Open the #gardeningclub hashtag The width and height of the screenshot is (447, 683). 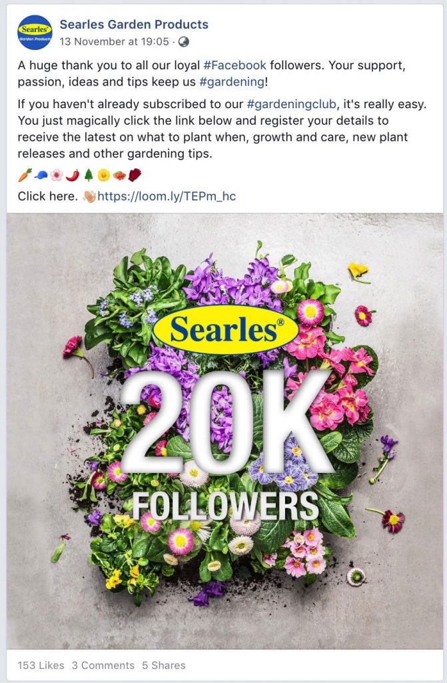coord(291,105)
